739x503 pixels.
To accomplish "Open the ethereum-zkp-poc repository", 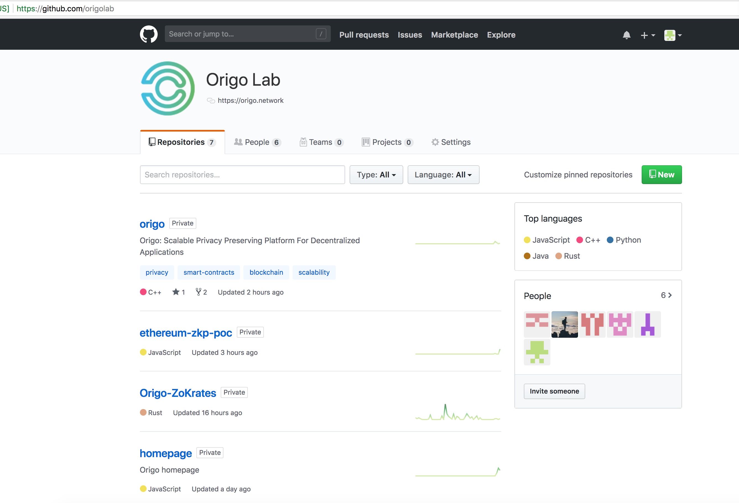I will 186,333.
